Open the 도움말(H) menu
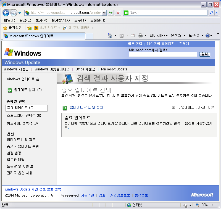 pos(98,20)
